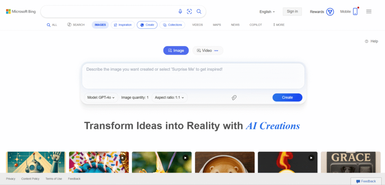Open the English language dropdown
This screenshot has width=385, height=185.
267,12
